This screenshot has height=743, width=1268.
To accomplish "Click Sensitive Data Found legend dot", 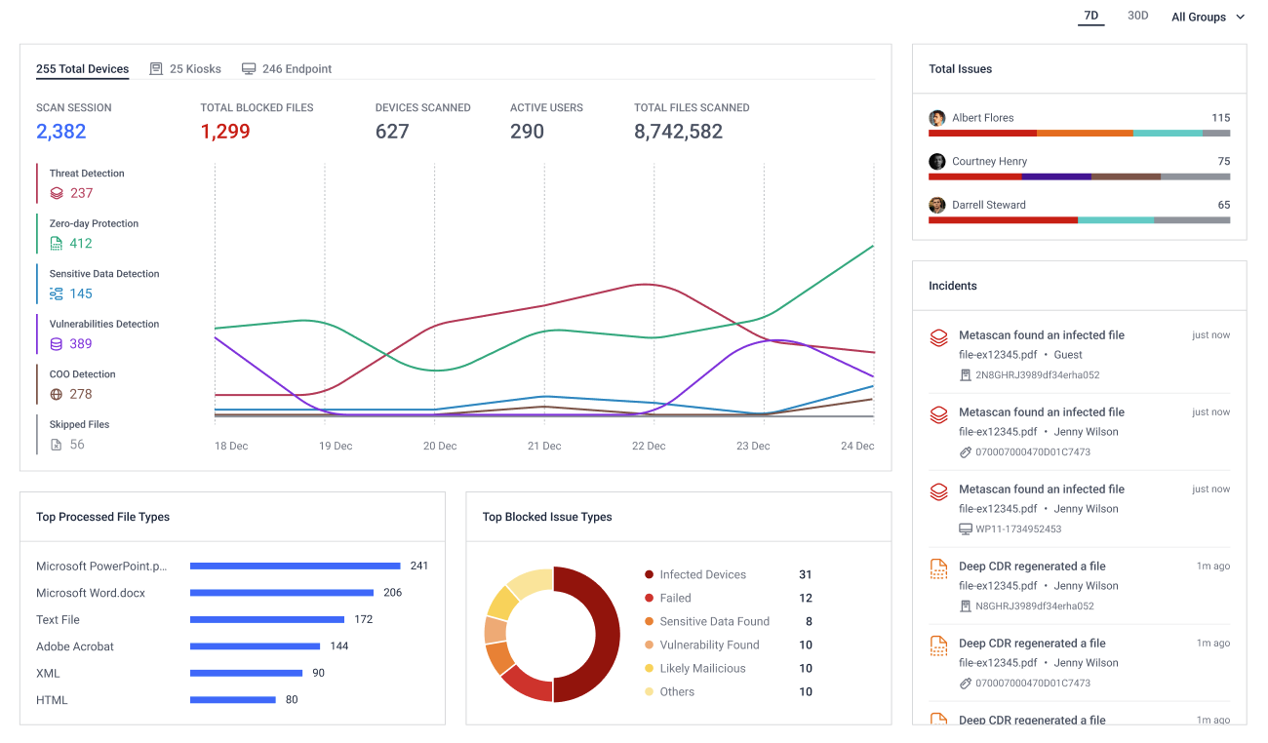I will [650, 622].
